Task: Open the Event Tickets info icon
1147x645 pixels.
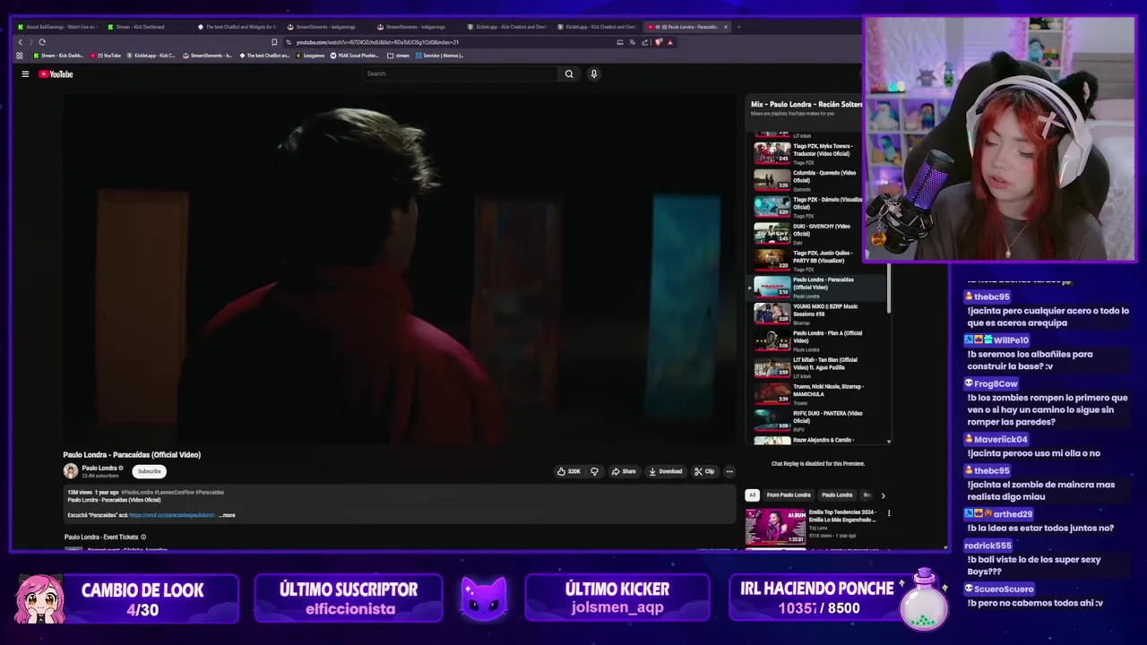Action: pos(143,537)
